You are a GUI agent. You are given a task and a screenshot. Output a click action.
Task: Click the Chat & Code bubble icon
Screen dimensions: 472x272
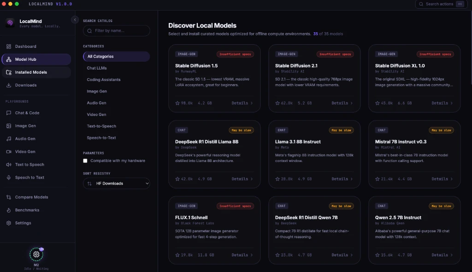point(9,113)
